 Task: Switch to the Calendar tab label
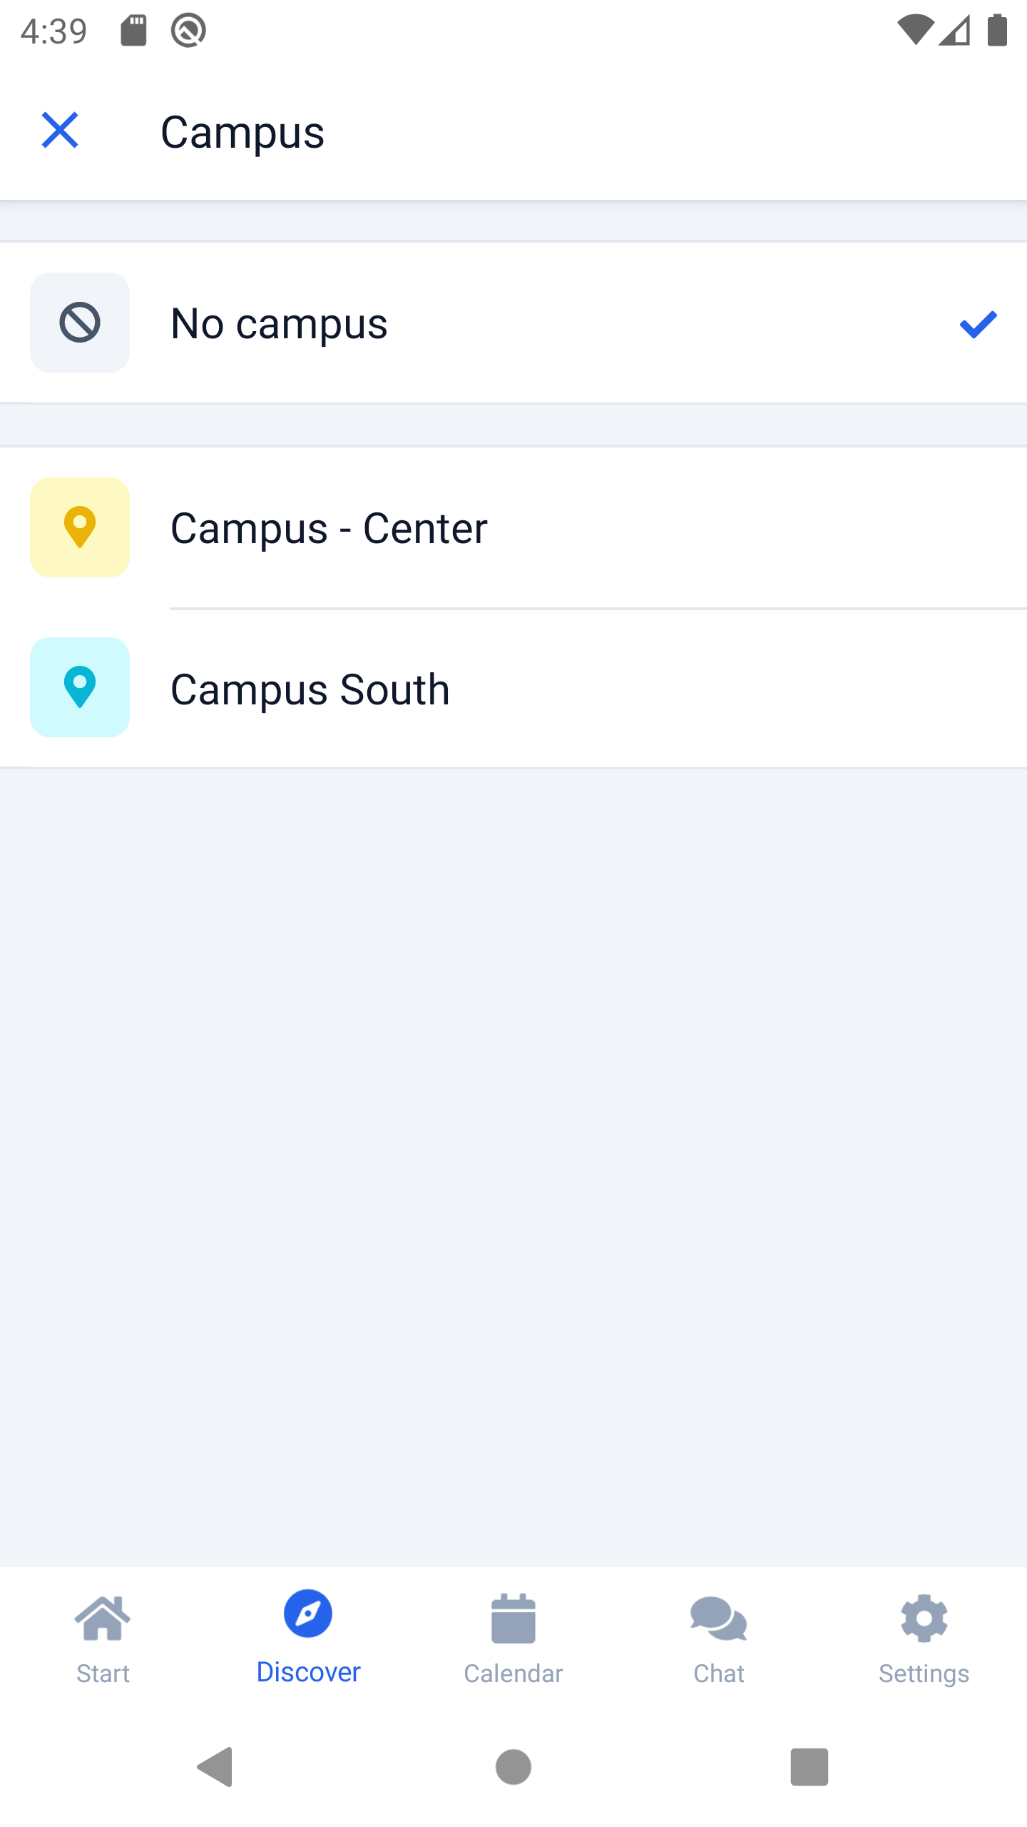click(x=513, y=1674)
